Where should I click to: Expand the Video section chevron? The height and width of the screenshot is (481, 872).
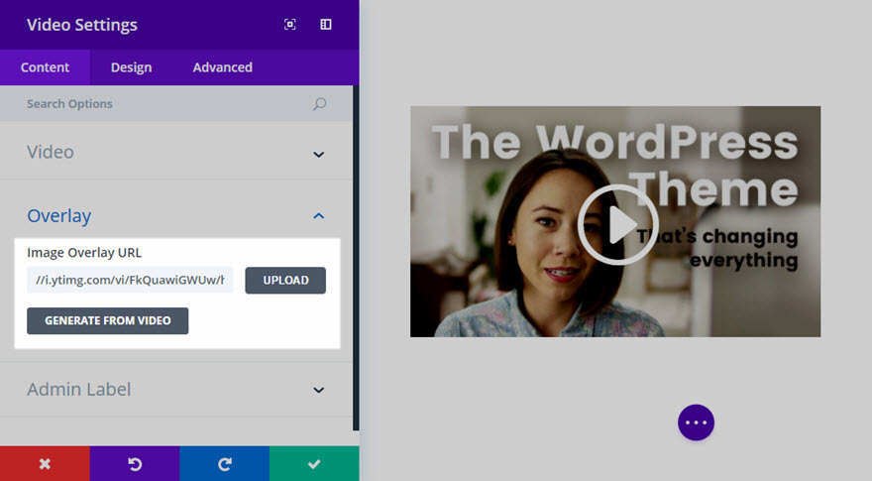tap(319, 154)
